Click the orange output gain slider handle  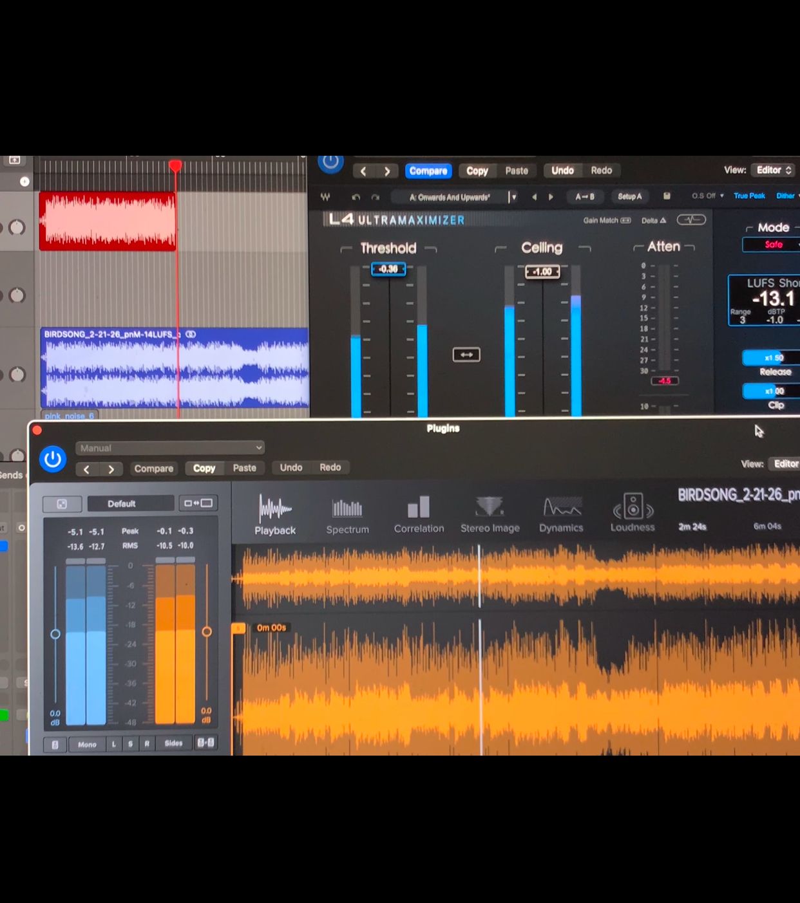coord(207,632)
